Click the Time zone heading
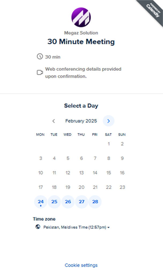Screen dimensions: 163x274 [x=44, y=219]
